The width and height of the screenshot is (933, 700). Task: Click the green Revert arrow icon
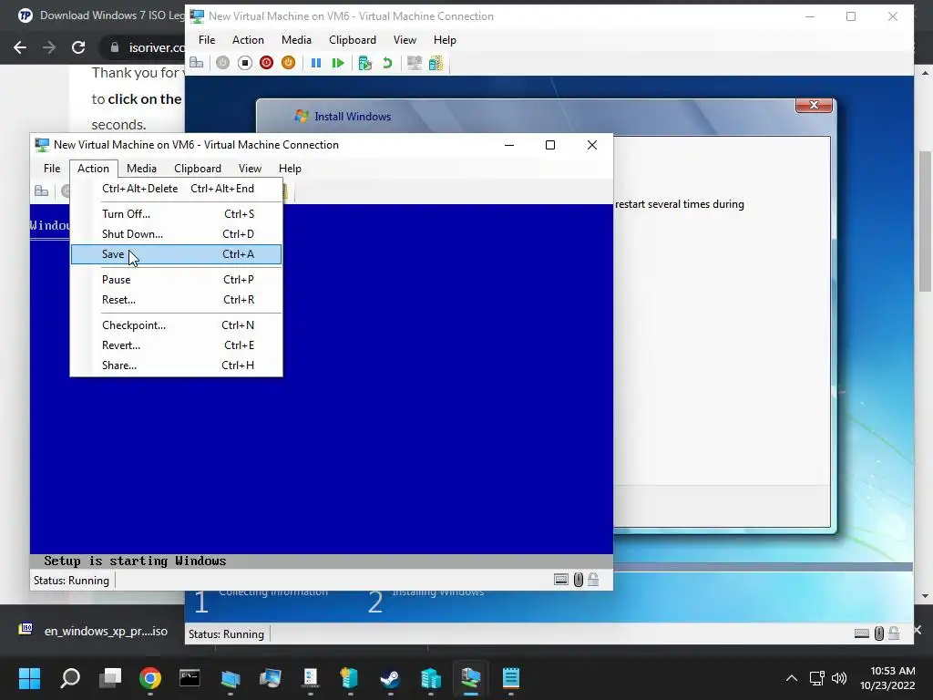pos(387,63)
